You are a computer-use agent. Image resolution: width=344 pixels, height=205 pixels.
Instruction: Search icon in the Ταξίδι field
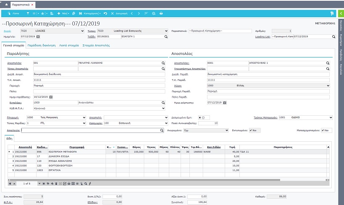click(x=165, y=37)
